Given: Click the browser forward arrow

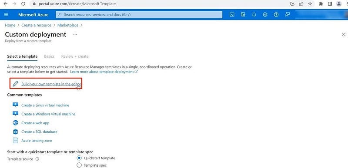Looking at the screenshot, I should pos(14,4).
